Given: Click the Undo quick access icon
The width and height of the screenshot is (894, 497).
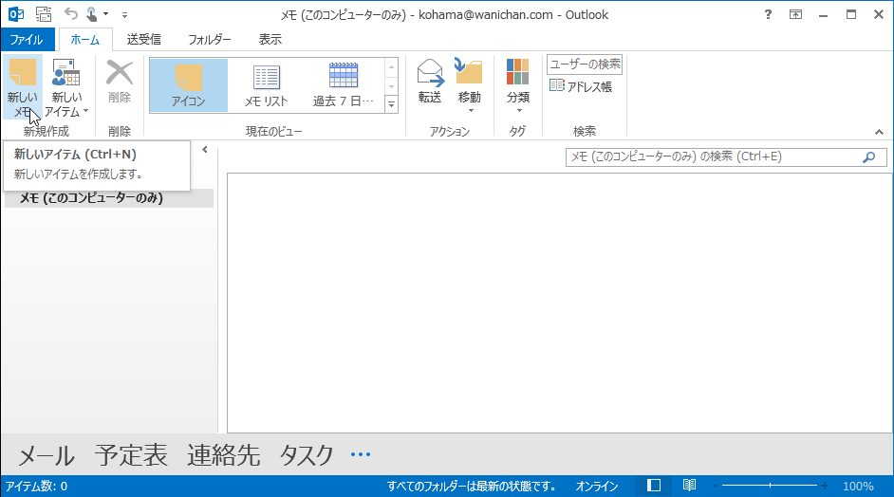Looking at the screenshot, I should (70, 13).
